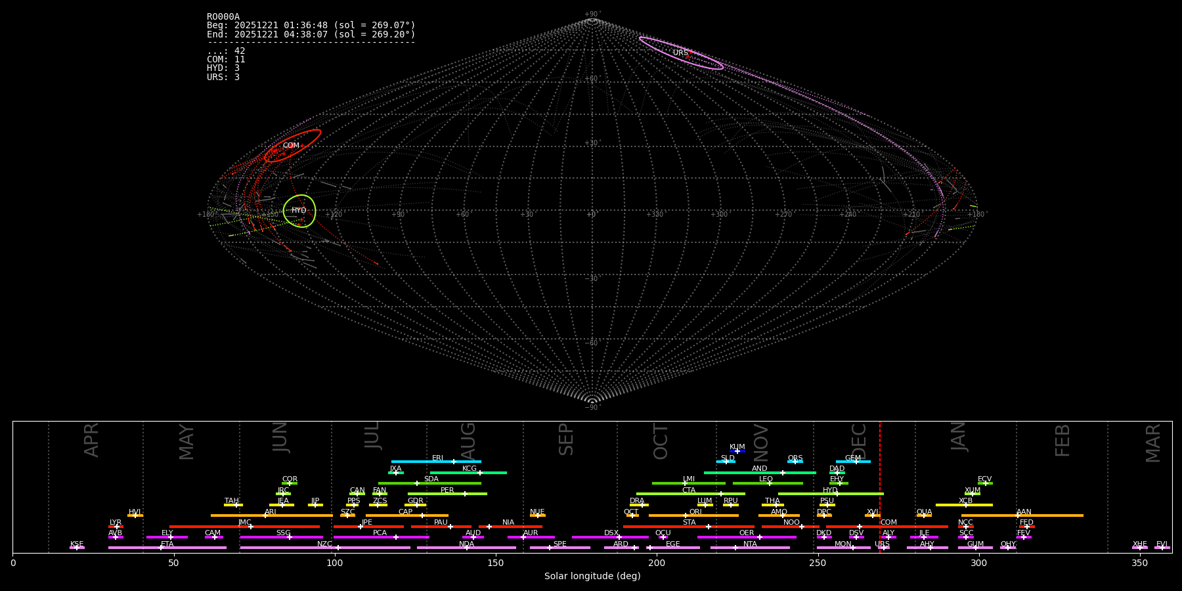Click the +90 north pole label

point(592,14)
